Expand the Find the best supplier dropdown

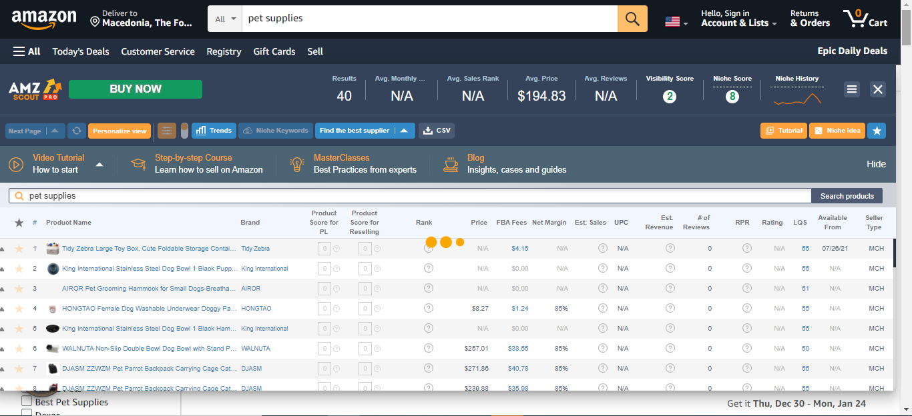tap(404, 131)
